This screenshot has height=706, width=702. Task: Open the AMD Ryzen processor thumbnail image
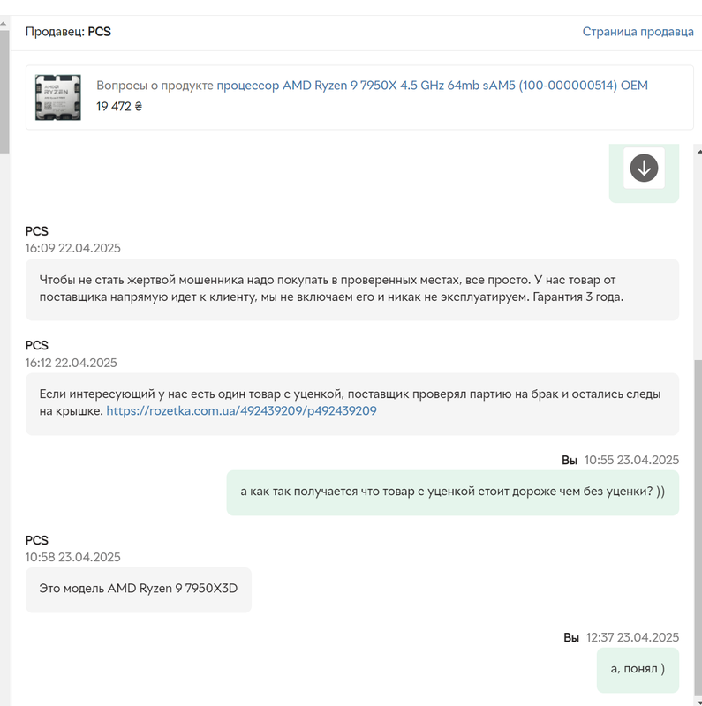pos(58,97)
